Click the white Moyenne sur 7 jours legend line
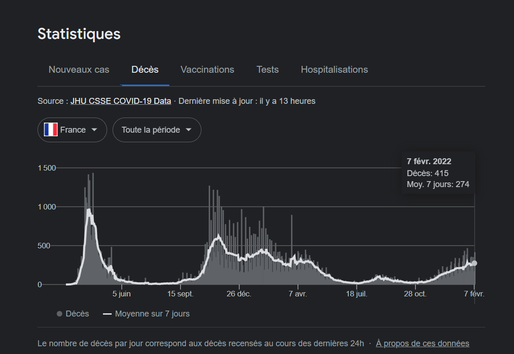The image size is (514, 354). 108,314
